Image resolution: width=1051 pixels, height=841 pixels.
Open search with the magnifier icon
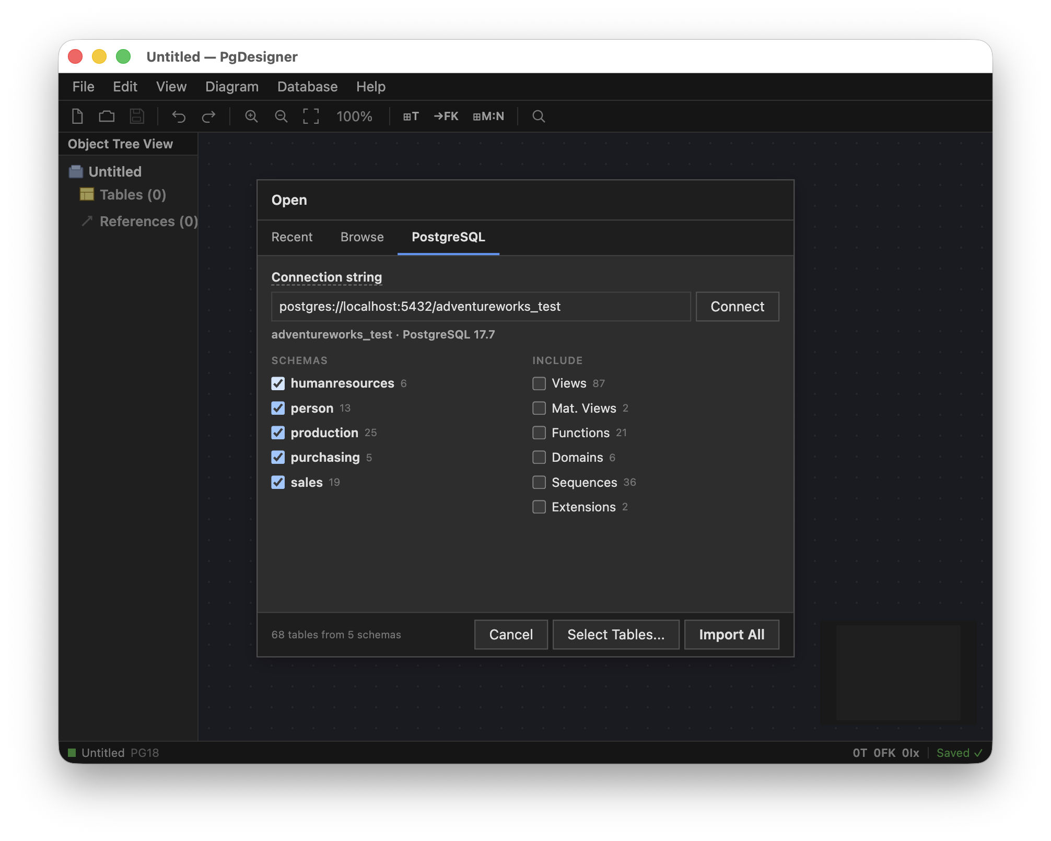539,116
